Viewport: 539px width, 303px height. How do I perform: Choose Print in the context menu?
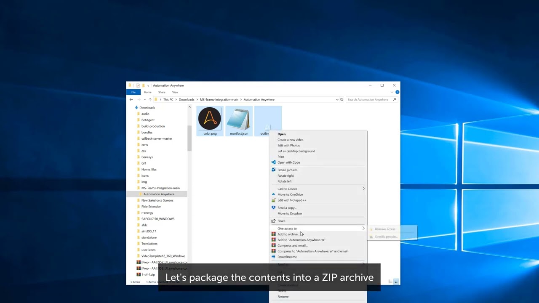(280, 157)
